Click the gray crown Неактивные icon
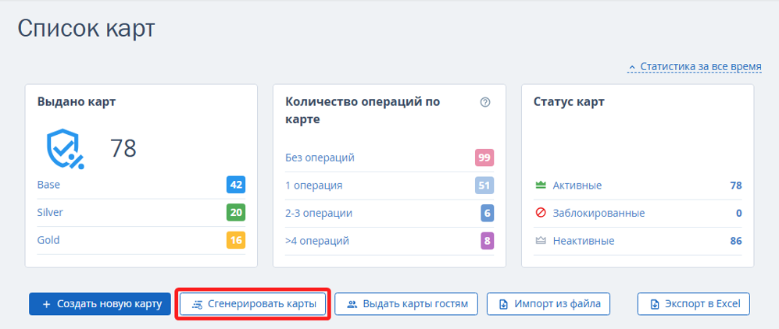 541,241
